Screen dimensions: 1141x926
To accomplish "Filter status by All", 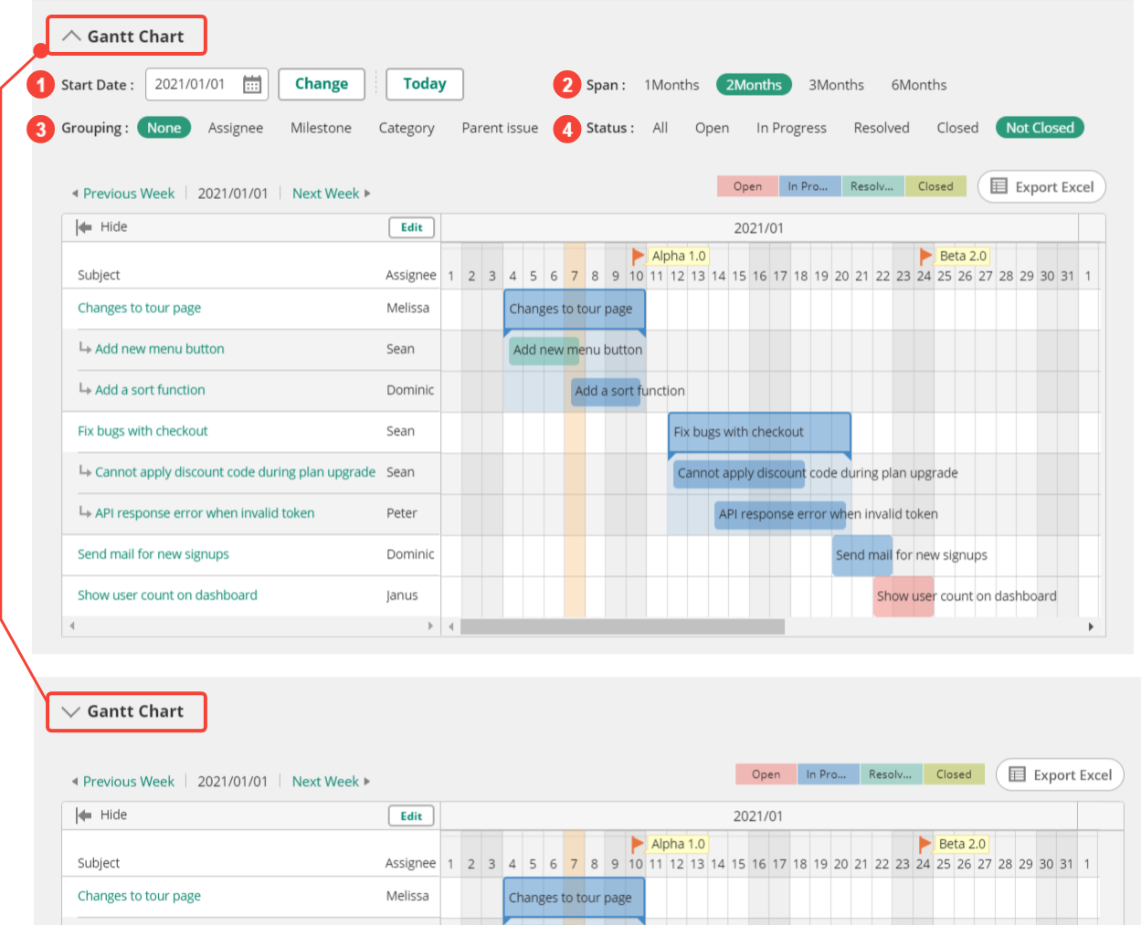I will [x=660, y=128].
